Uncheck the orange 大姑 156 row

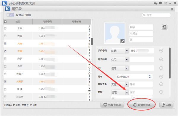pos(5,51)
